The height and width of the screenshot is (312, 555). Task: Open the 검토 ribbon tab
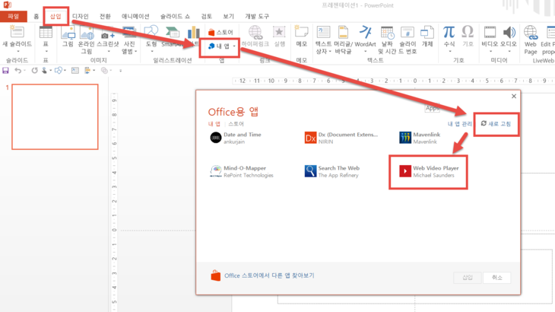click(207, 16)
